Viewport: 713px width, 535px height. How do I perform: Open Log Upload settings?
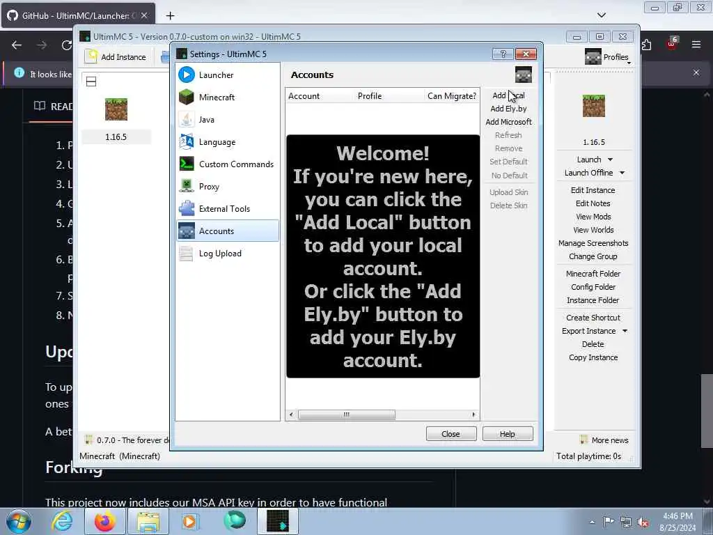point(228,254)
